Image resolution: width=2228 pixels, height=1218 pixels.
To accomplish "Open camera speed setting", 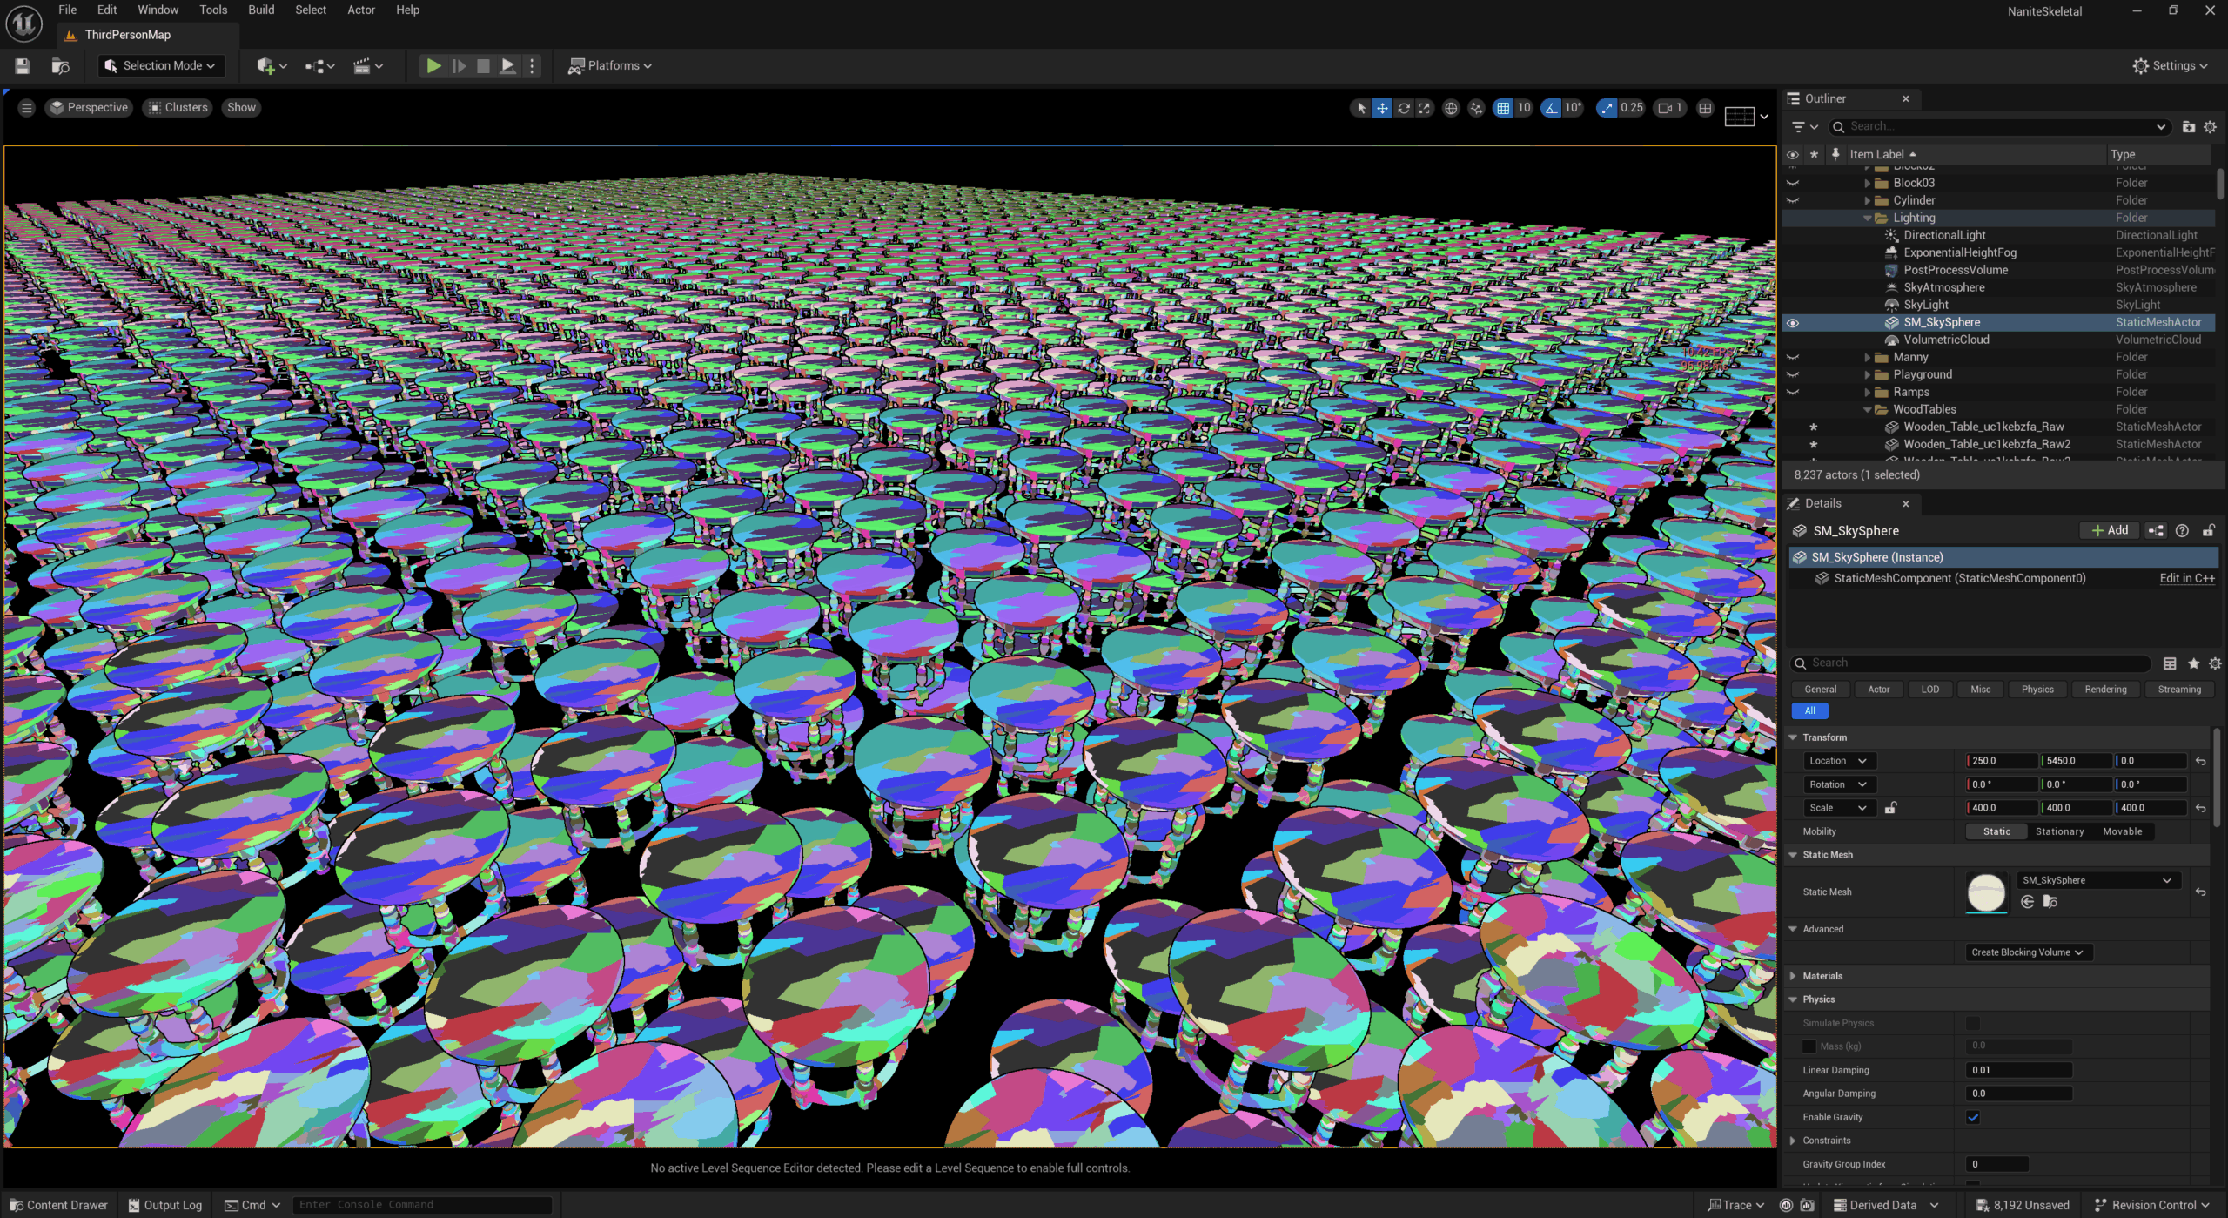I will (1670, 108).
